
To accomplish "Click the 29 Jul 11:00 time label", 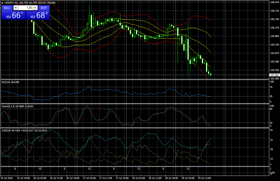I will 204,178.
